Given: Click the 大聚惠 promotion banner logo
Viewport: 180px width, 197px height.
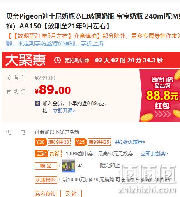Looking at the screenshot, I should click(x=25, y=60).
